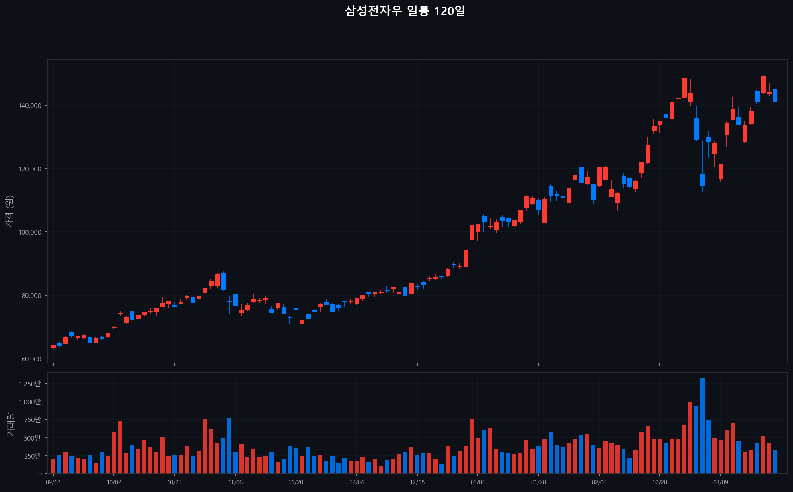Click the 100,000 price tick label
793x492 pixels.
(x=30, y=232)
